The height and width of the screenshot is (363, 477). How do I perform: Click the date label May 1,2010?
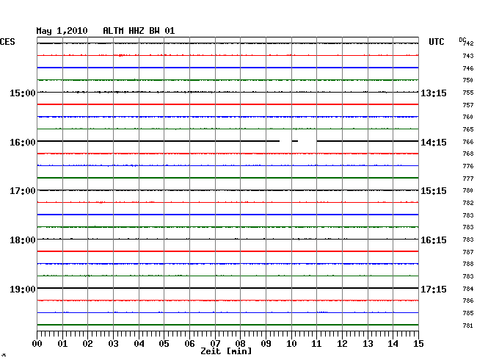(62, 31)
